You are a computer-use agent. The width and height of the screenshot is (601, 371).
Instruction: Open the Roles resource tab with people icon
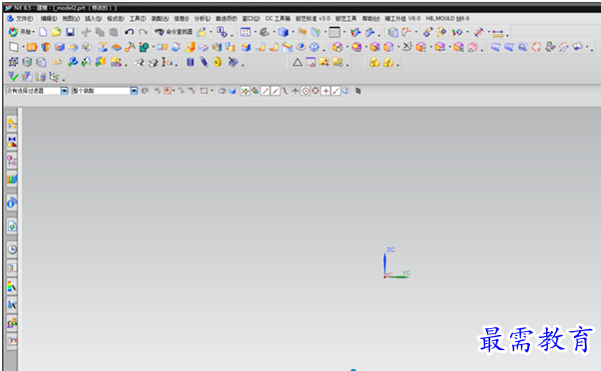point(12,323)
